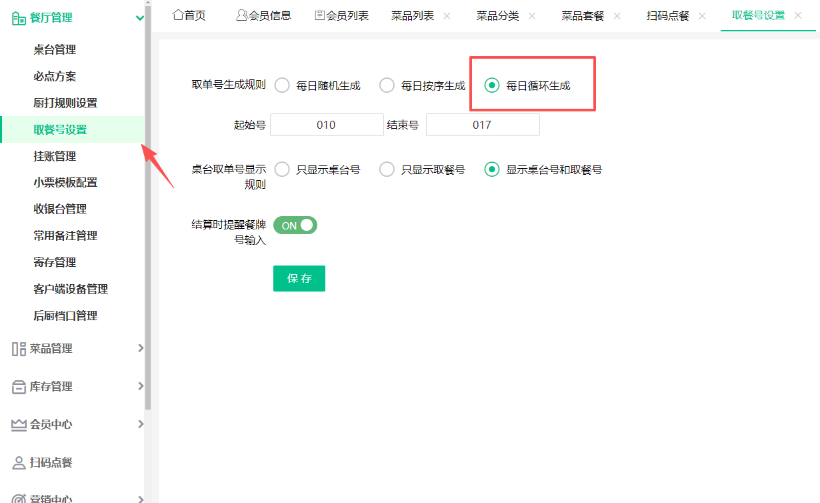820x503 pixels.
Task: Collapse the 餐厅管理 menu chevron
Action: click(139, 18)
